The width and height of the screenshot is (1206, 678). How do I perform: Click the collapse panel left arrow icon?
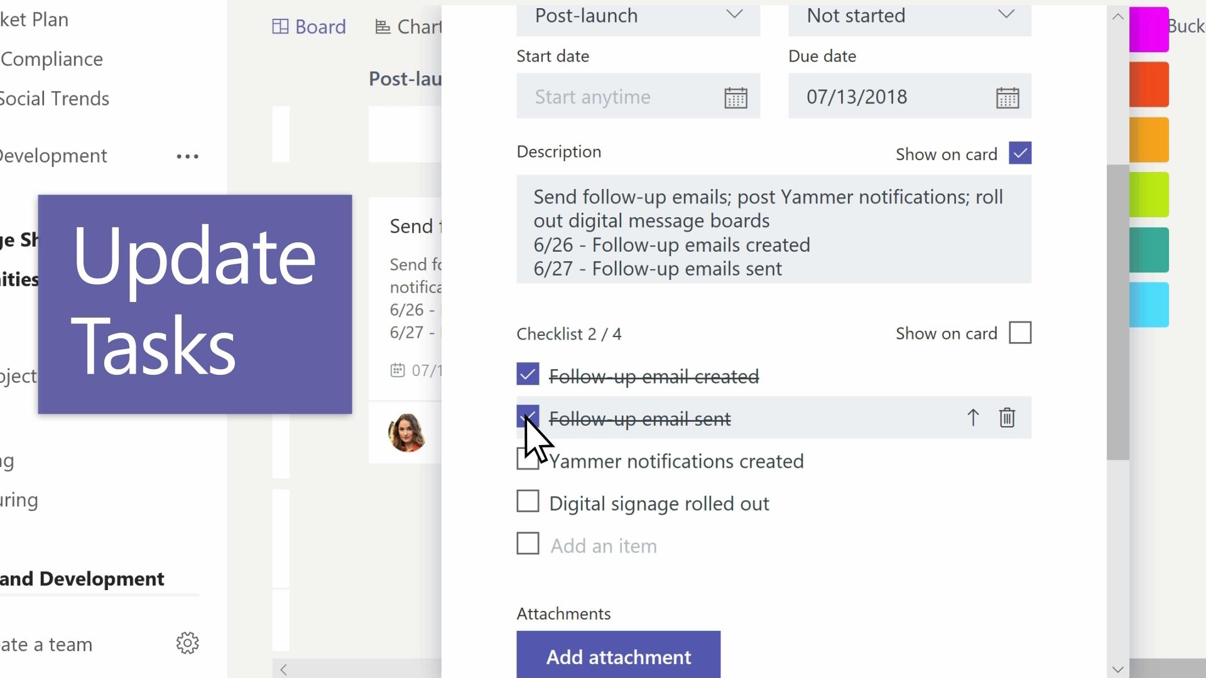283,668
